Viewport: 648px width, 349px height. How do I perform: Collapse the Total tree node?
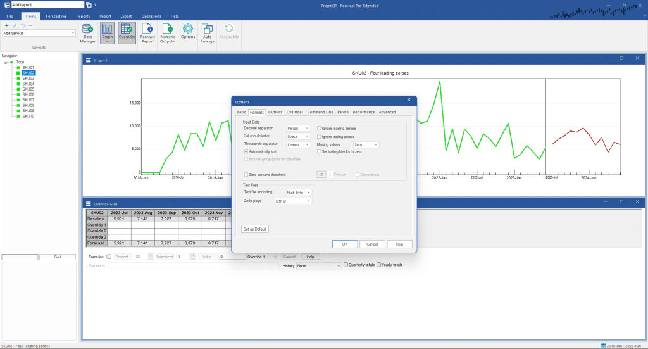tap(5, 62)
